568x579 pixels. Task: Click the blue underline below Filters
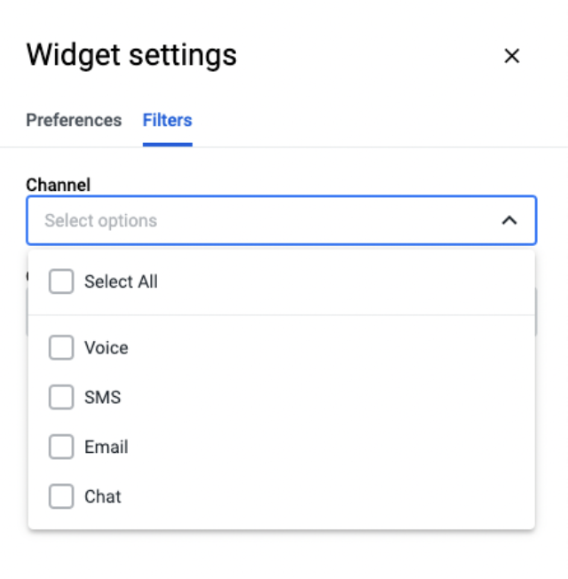(168, 145)
